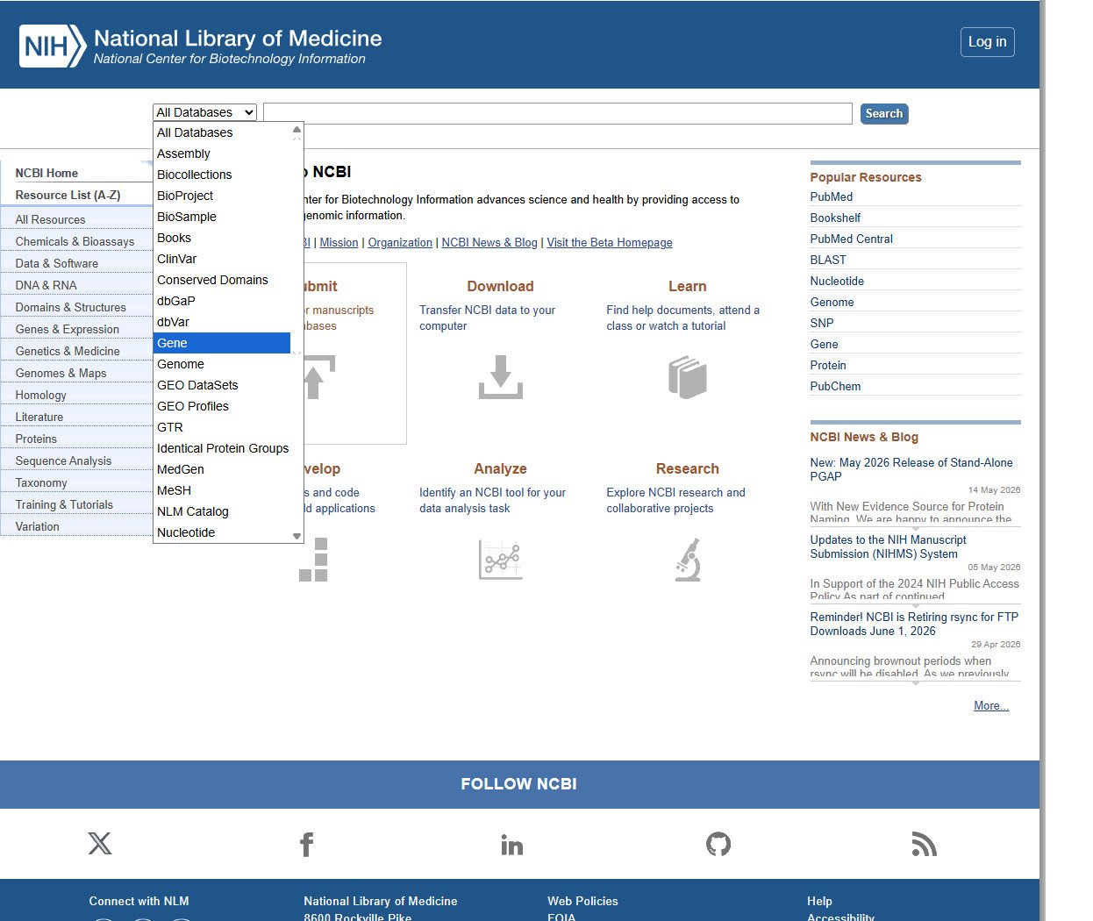Open Resource List (A-Z)

[x=68, y=195]
